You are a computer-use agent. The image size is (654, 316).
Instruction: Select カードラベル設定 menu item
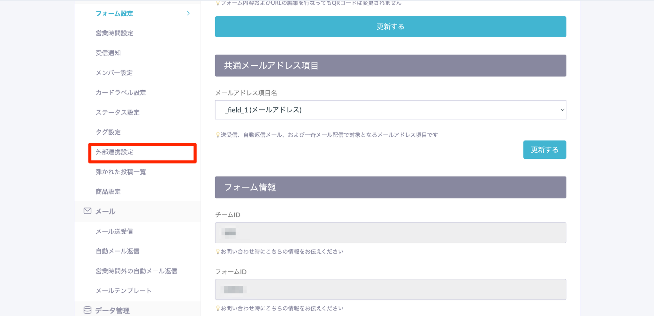tap(121, 93)
